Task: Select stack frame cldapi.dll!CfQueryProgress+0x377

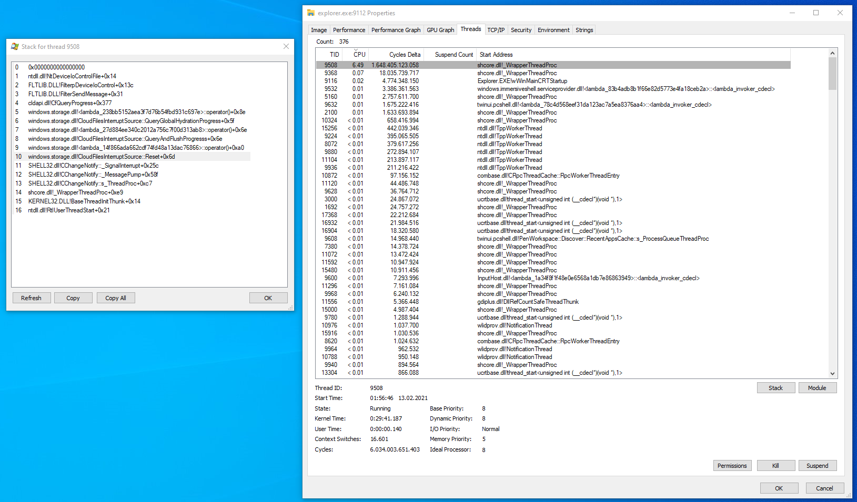Action: [x=132, y=103]
